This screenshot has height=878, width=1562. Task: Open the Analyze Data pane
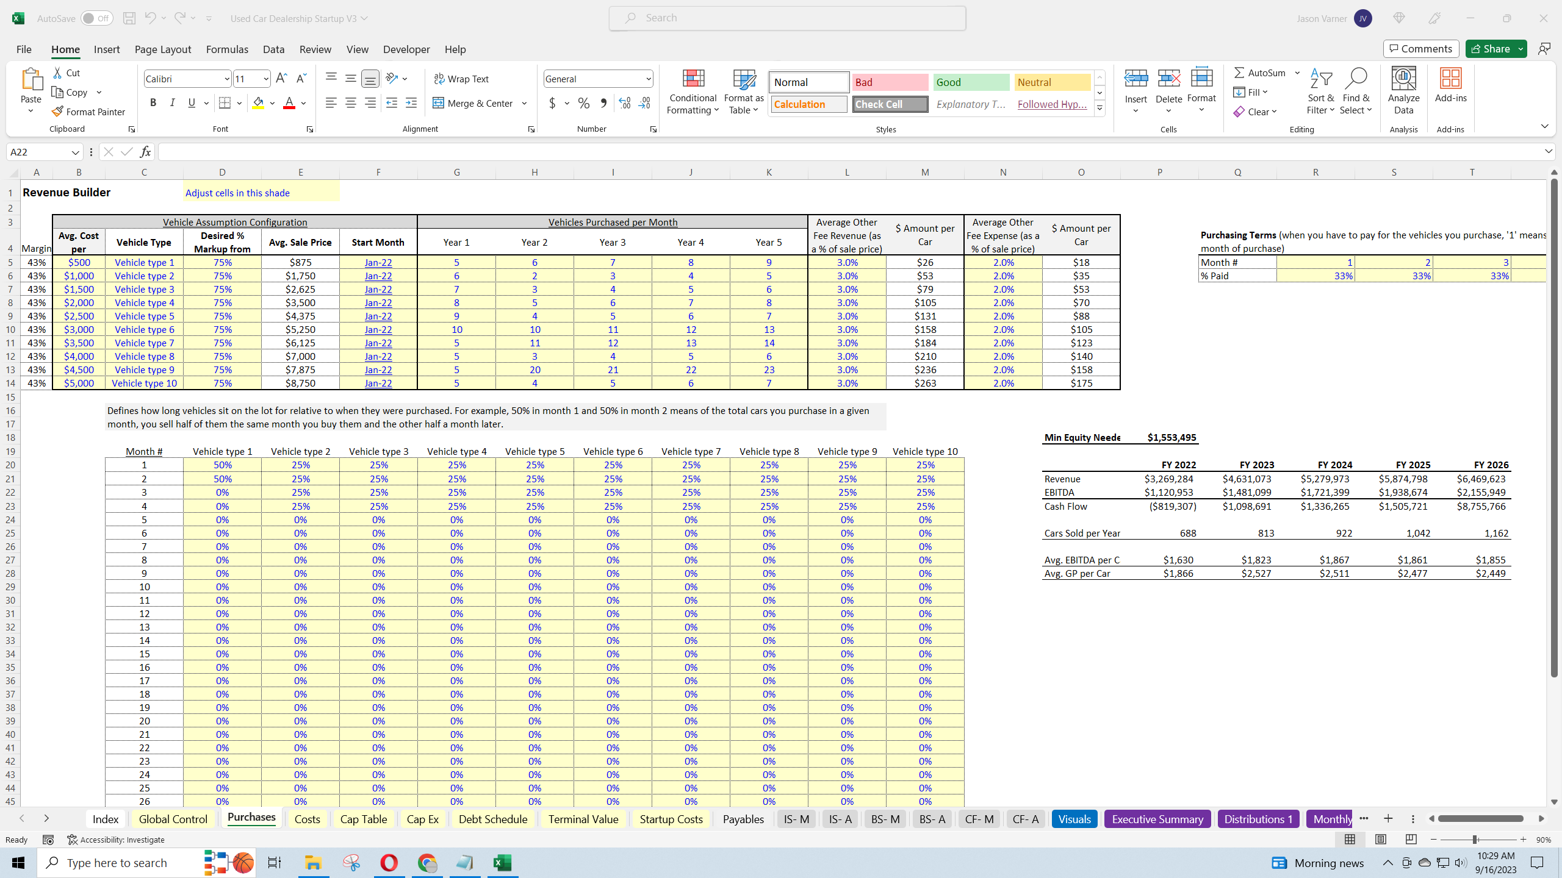click(1403, 88)
